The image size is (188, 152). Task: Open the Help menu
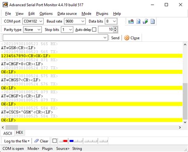tap(117, 13)
